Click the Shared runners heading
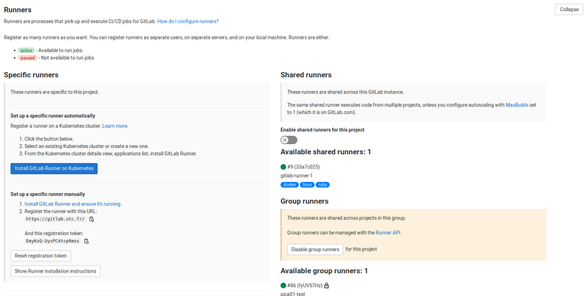Viewport: 586px width, 296px height. tap(306, 75)
